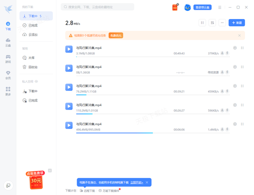Pause all downloads button
The image size is (254, 195).
tap(202, 23)
